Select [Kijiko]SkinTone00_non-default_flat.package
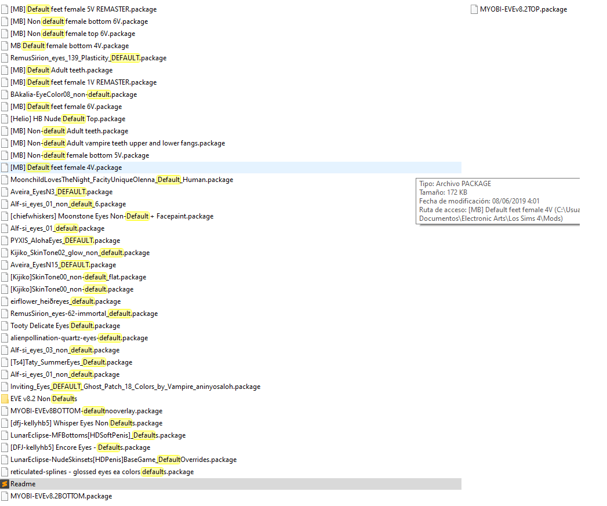The width and height of the screenshot is (607, 506). [x=78, y=277]
